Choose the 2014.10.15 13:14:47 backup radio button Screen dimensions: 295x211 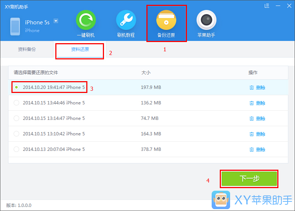coord(17,118)
